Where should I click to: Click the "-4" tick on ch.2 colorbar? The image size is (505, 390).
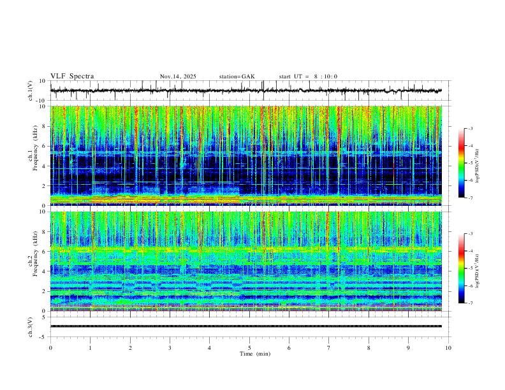coord(470,250)
